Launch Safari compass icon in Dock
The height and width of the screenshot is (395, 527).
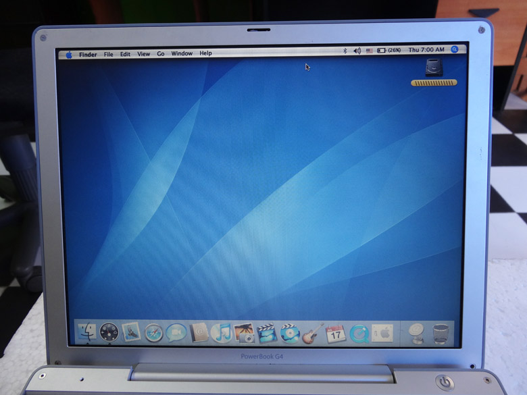(x=153, y=333)
